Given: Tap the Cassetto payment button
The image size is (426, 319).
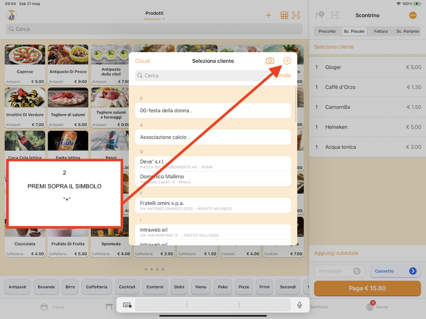Looking at the screenshot, I should coord(395,271).
